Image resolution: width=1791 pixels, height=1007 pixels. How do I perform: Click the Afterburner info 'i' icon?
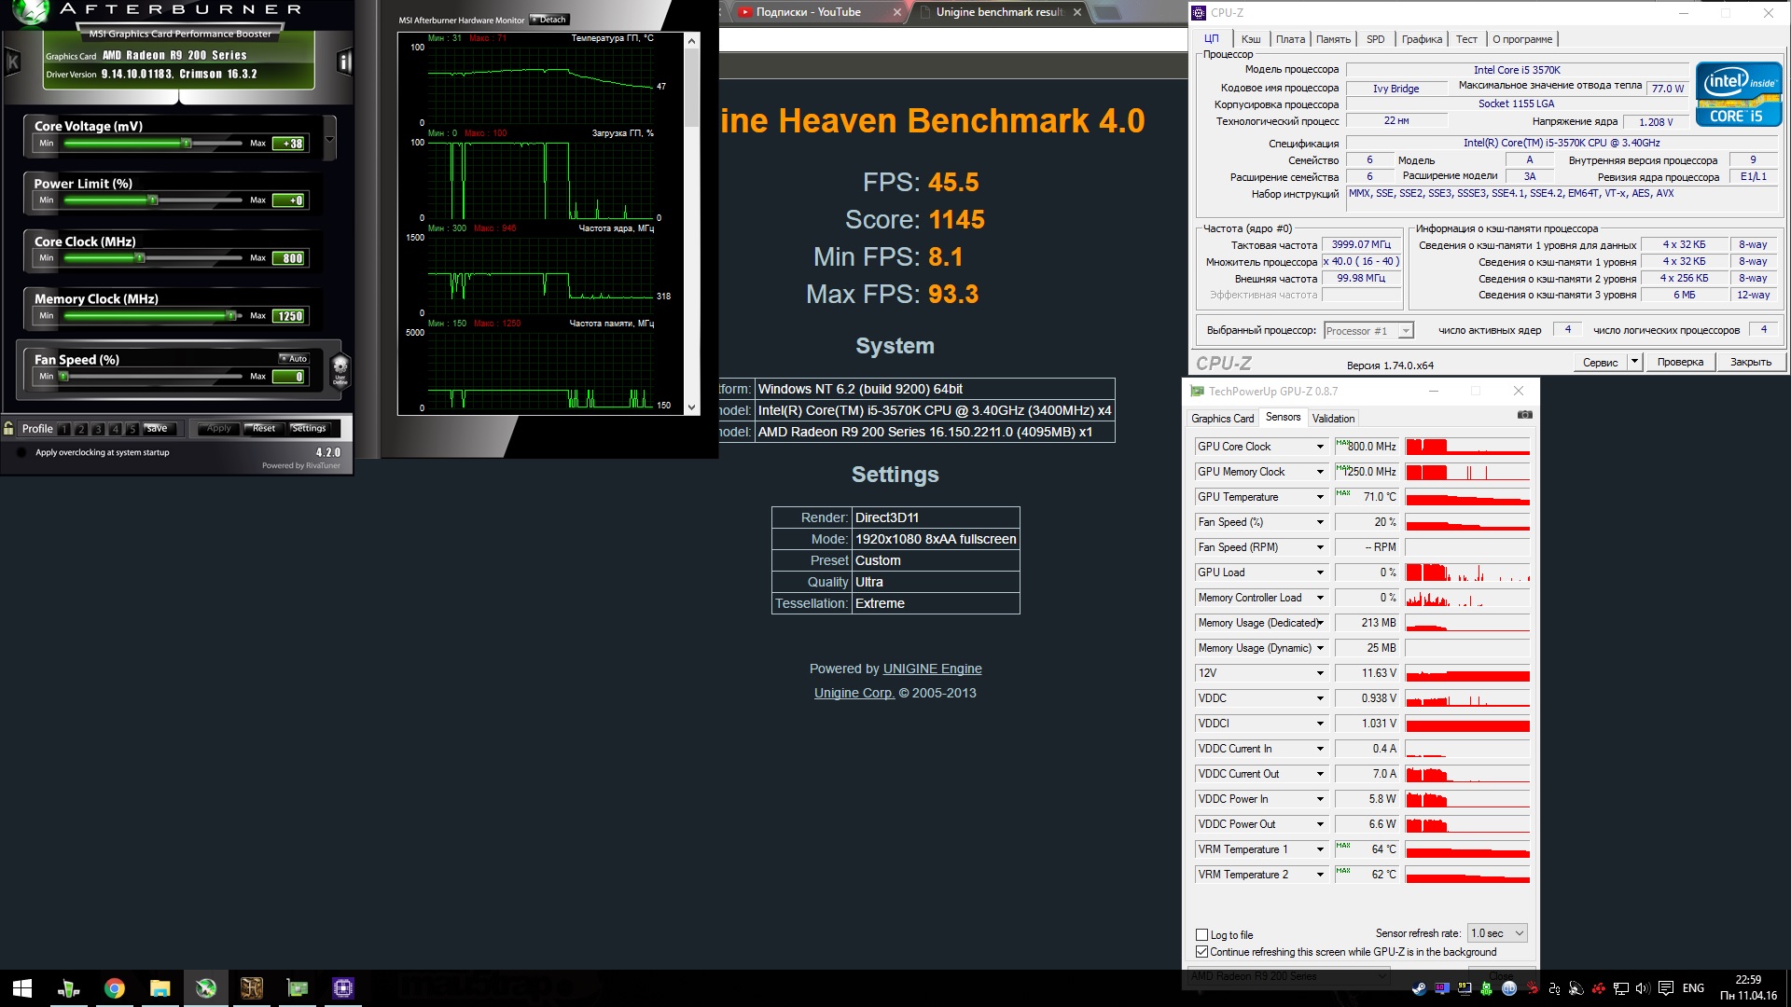pos(344,62)
